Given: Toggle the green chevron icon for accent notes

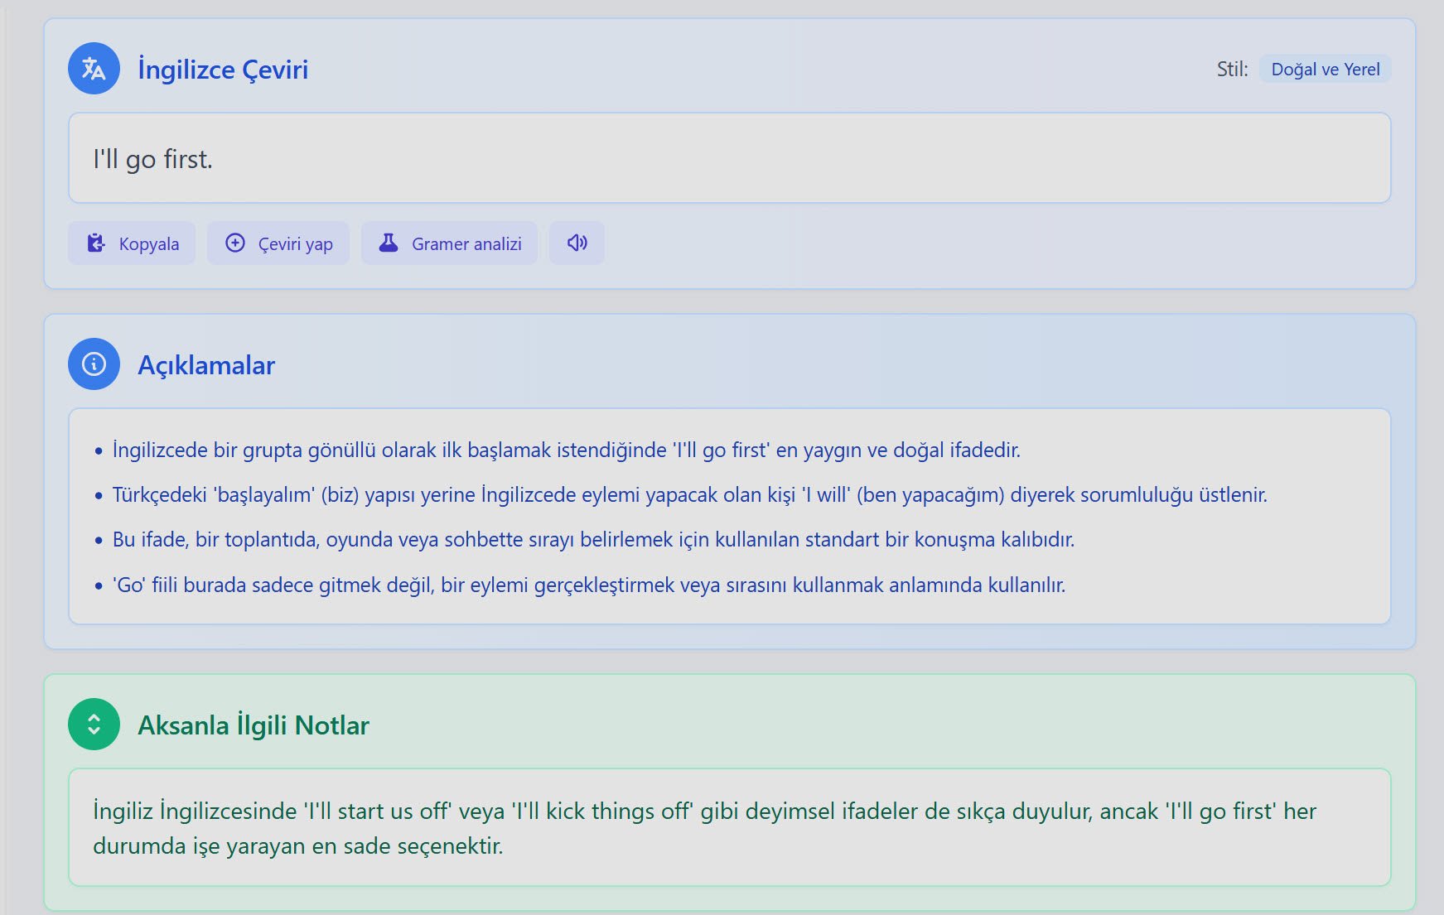Looking at the screenshot, I should coord(94,725).
